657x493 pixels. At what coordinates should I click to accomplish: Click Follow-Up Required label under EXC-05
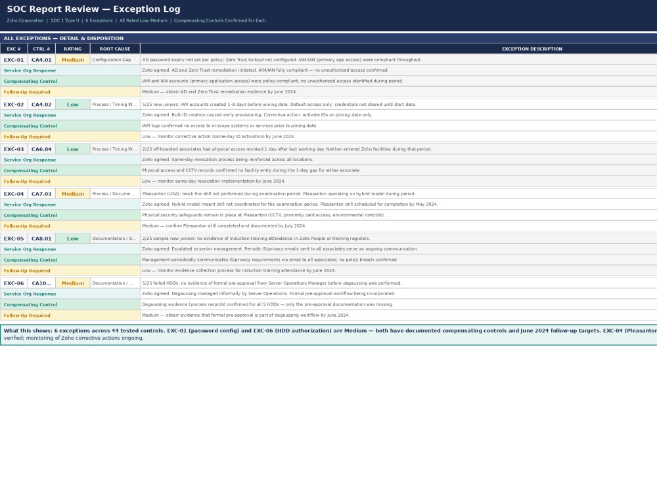click(x=70, y=270)
